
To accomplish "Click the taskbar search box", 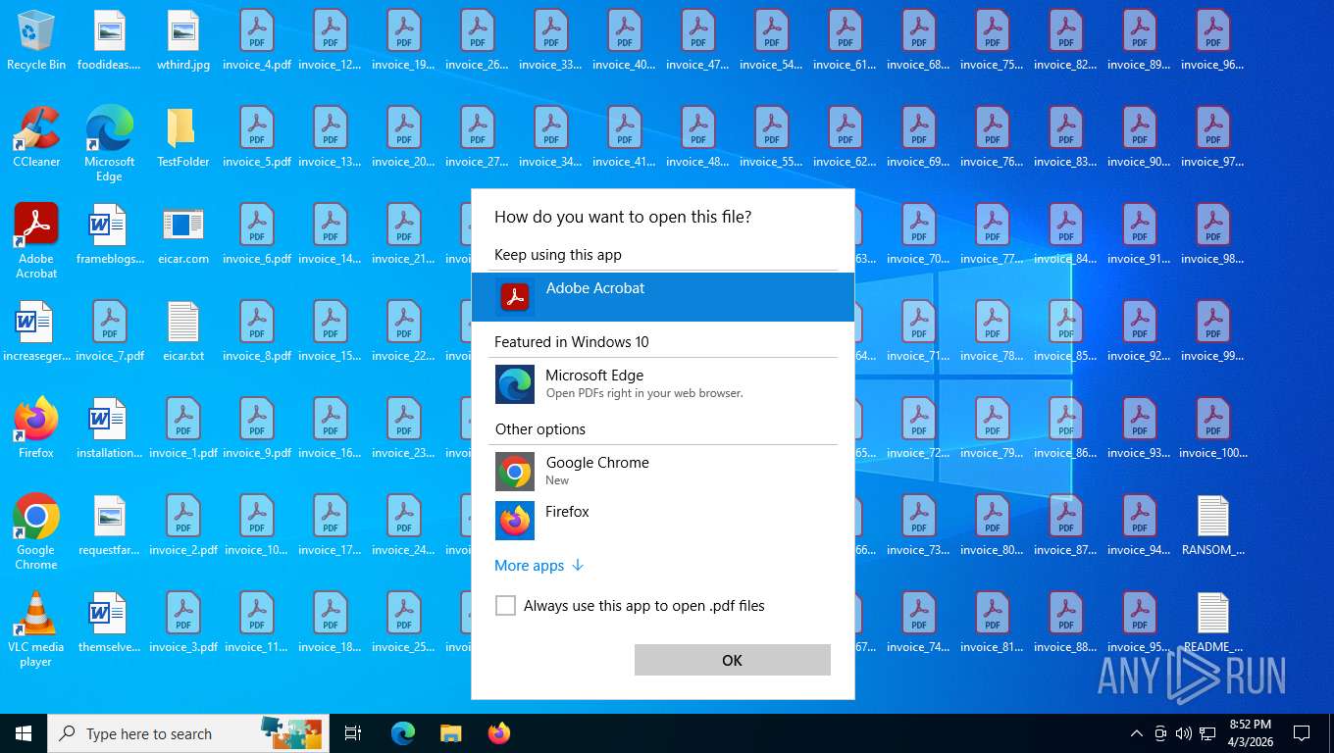I will [188, 733].
